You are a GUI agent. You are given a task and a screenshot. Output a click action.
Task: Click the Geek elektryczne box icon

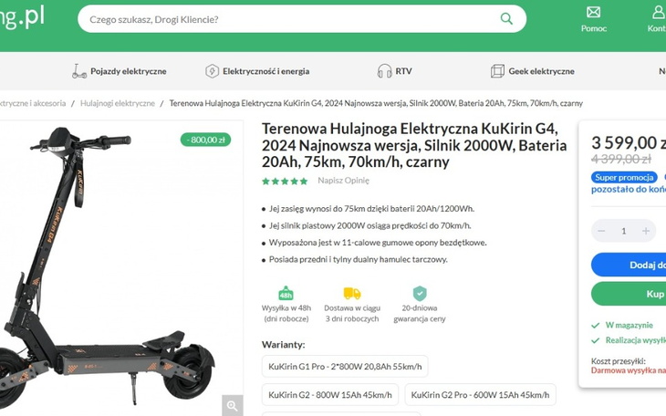click(497, 71)
